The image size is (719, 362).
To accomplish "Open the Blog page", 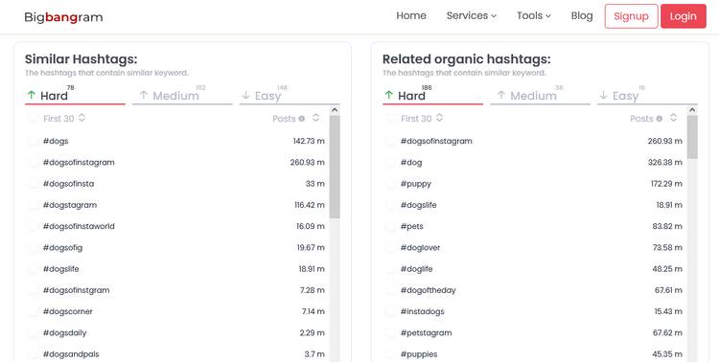I will click(582, 15).
